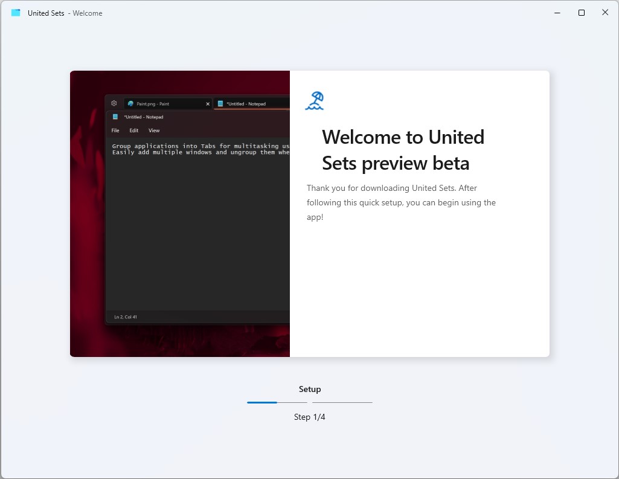Image resolution: width=619 pixels, height=479 pixels.
Task: Click the United Sets app icon in title bar
Action: pos(16,13)
